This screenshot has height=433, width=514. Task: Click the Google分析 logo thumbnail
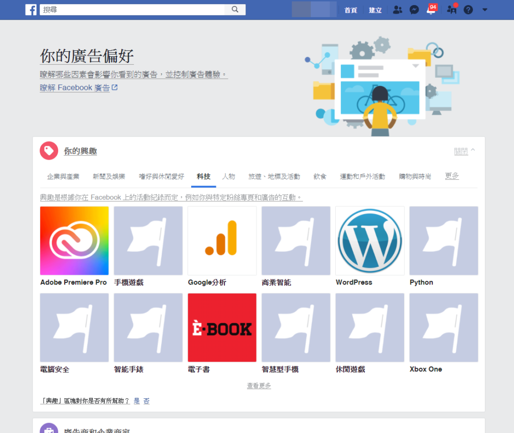coord(222,241)
